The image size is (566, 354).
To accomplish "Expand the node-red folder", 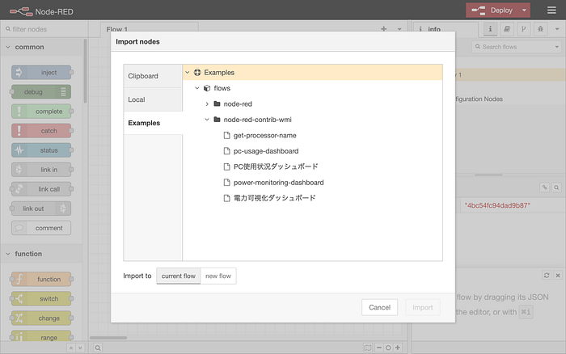I will pyautogui.click(x=207, y=104).
